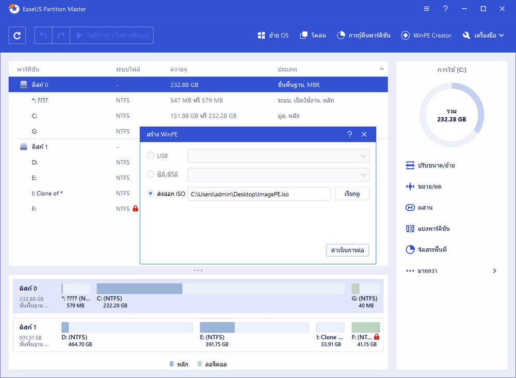The image size is (516, 378).
Task: Open the โคลน clone tool
Action: click(313, 35)
